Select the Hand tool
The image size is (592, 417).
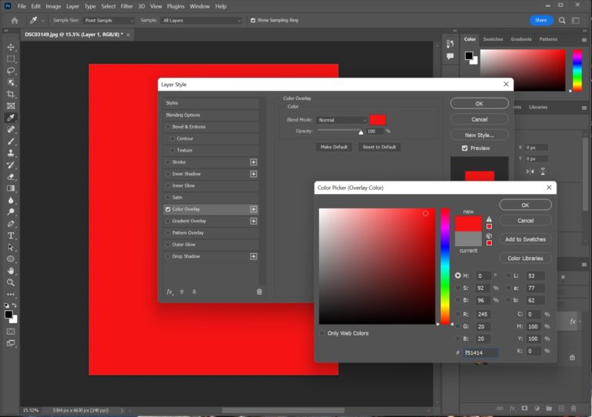pyautogui.click(x=11, y=271)
